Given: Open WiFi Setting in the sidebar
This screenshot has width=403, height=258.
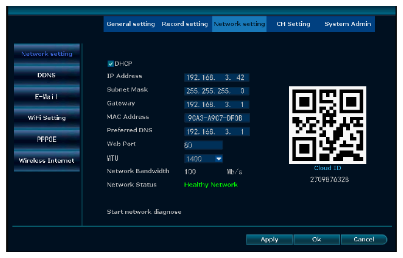Looking at the screenshot, I should point(47,118).
